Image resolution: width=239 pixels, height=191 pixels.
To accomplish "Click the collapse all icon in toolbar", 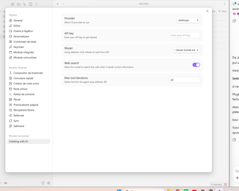I will point(37,4).
